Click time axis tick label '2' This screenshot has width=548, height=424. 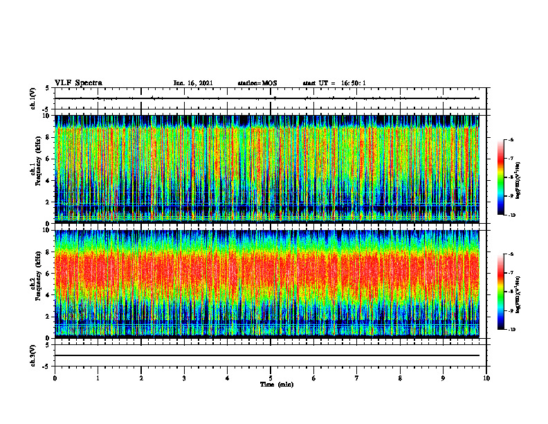tap(141, 378)
